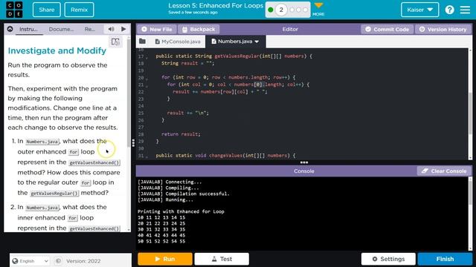Open the Numbers.java tab dropdown arrow
The height and width of the screenshot is (267, 476).
(257, 42)
